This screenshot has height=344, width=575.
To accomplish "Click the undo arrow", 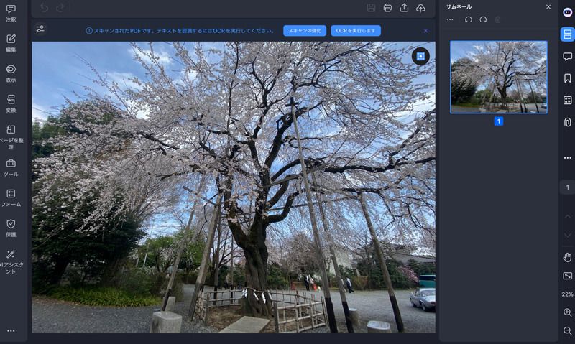I will coord(44,8).
